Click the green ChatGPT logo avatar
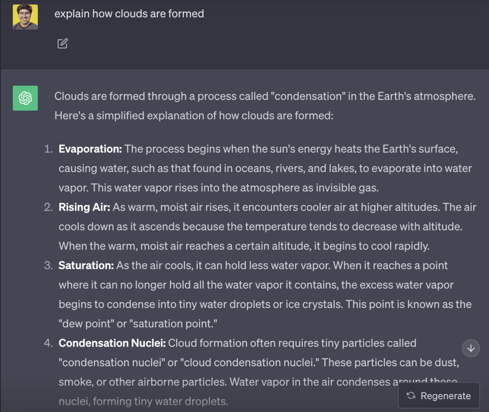Viewport: 489px width, 412px height. point(25,98)
